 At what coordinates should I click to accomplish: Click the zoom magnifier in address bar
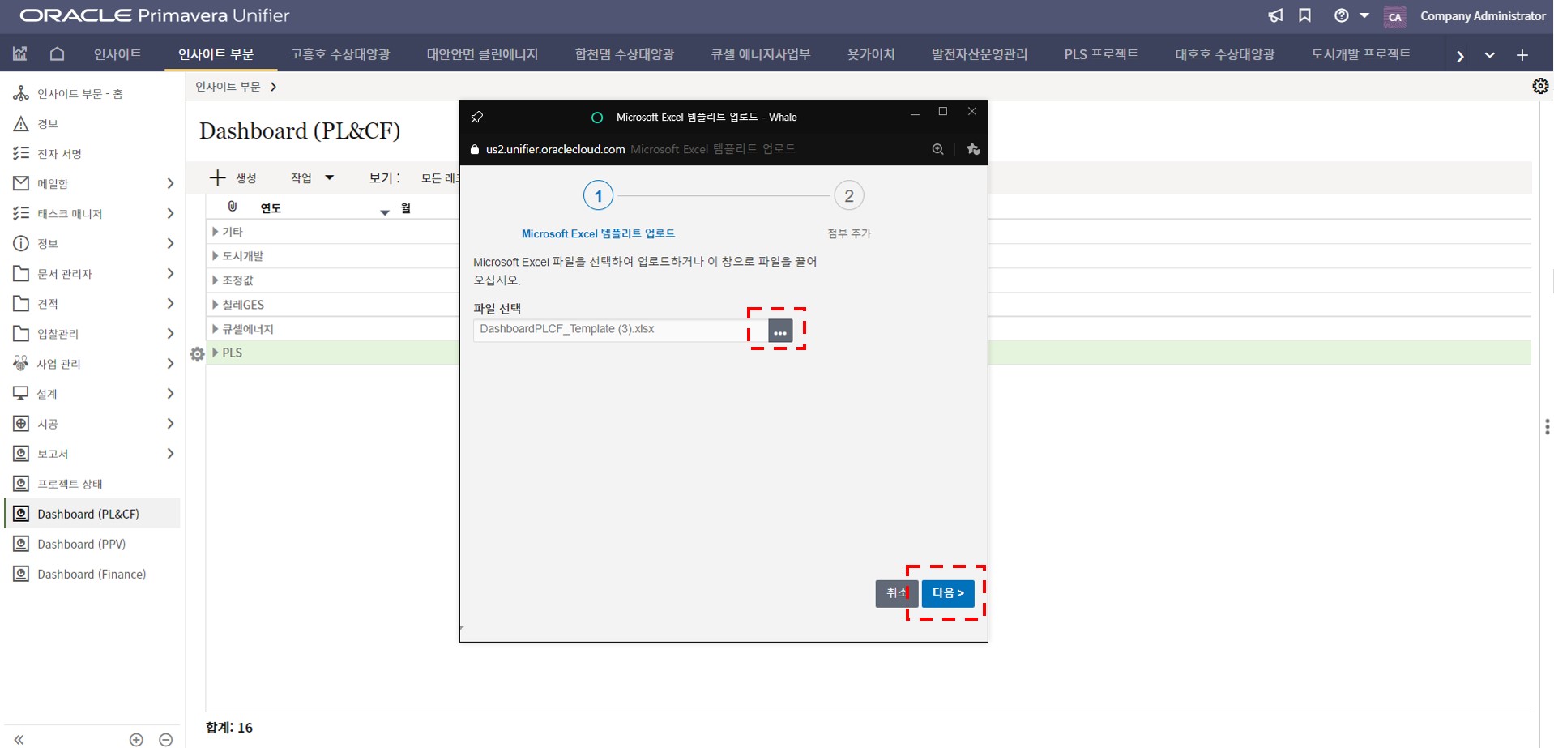[x=937, y=149]
